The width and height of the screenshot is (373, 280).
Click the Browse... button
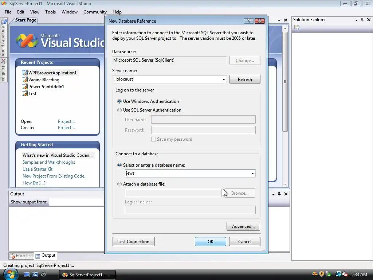[x=240, y=193]
